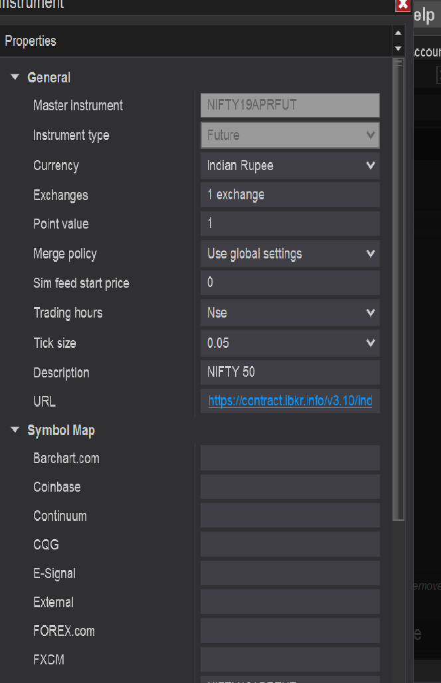The height and width of the screenshot is (683, 441).
Task: Click the down arrow beside Properties header
Action: pyautogui.click(x=398, y=49)
